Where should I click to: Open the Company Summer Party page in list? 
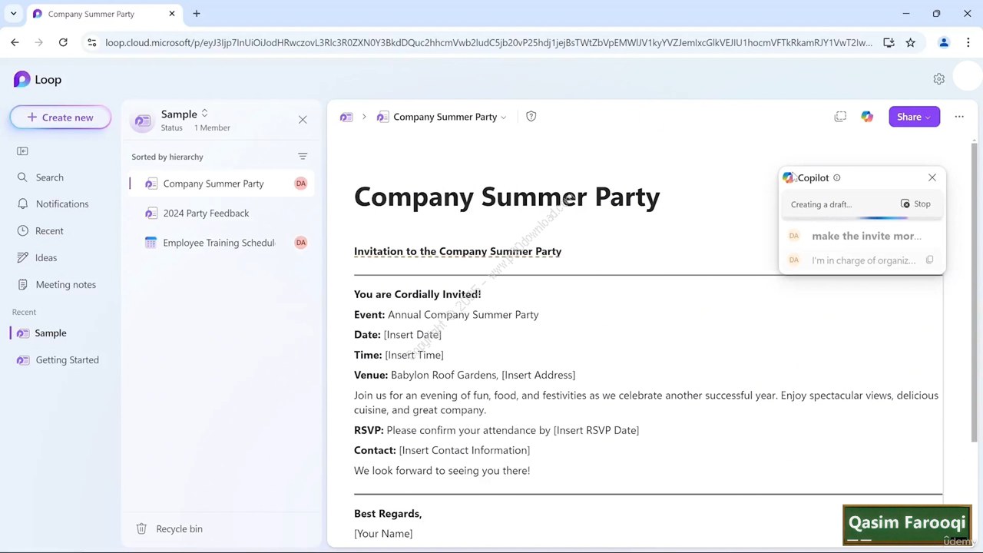(221, 184)
